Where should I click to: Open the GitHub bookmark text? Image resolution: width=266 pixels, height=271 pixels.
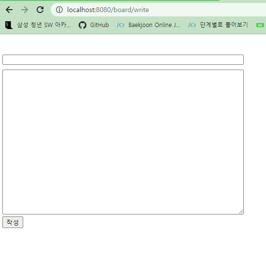coord(99,25)
